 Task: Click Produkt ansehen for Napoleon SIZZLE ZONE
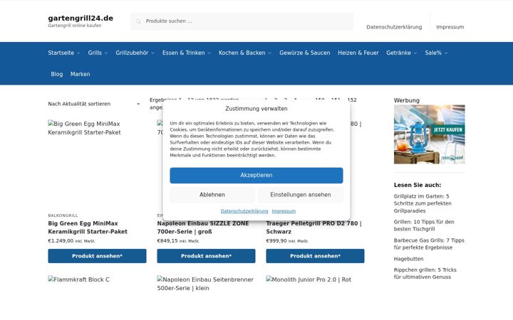[x=206, y=256]
